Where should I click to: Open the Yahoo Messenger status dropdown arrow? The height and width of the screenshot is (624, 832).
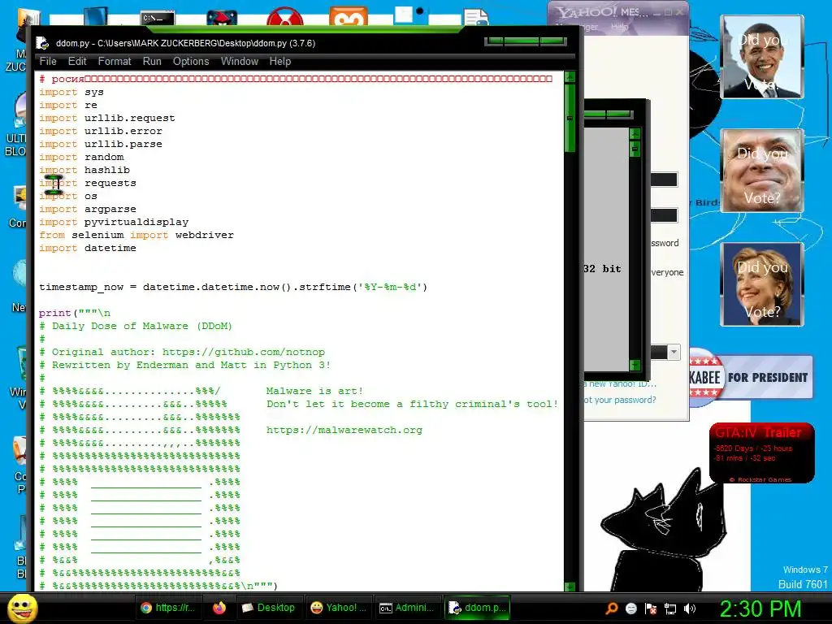coord(674,353)
